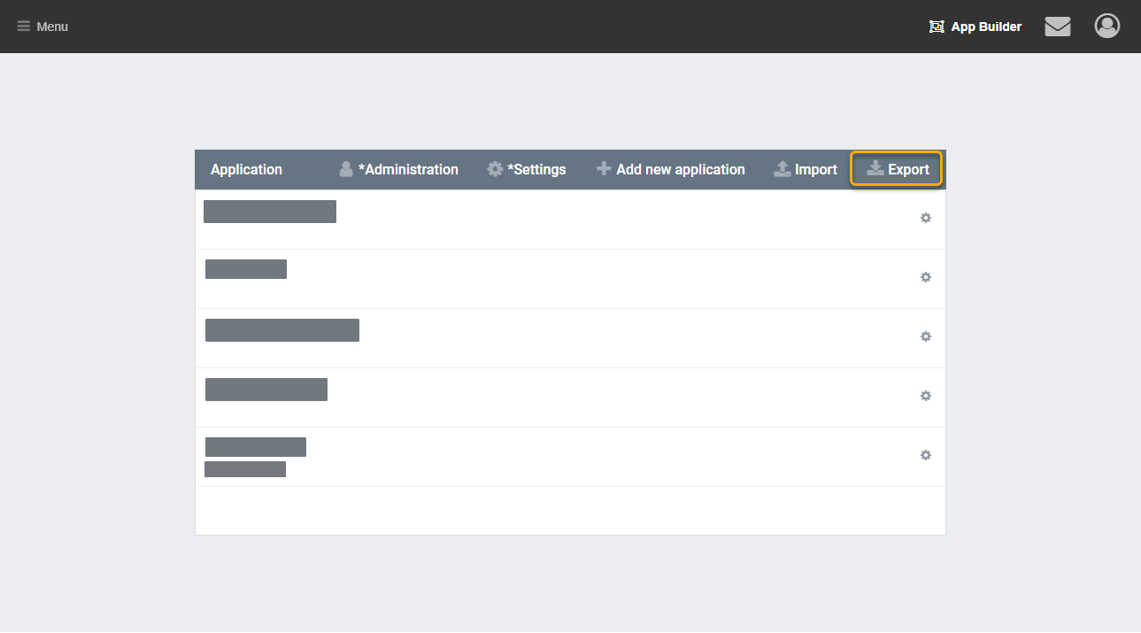Click the gear icon on the first application row
Viewport: 1141px width, 633px height.
[x=926, y=218]
